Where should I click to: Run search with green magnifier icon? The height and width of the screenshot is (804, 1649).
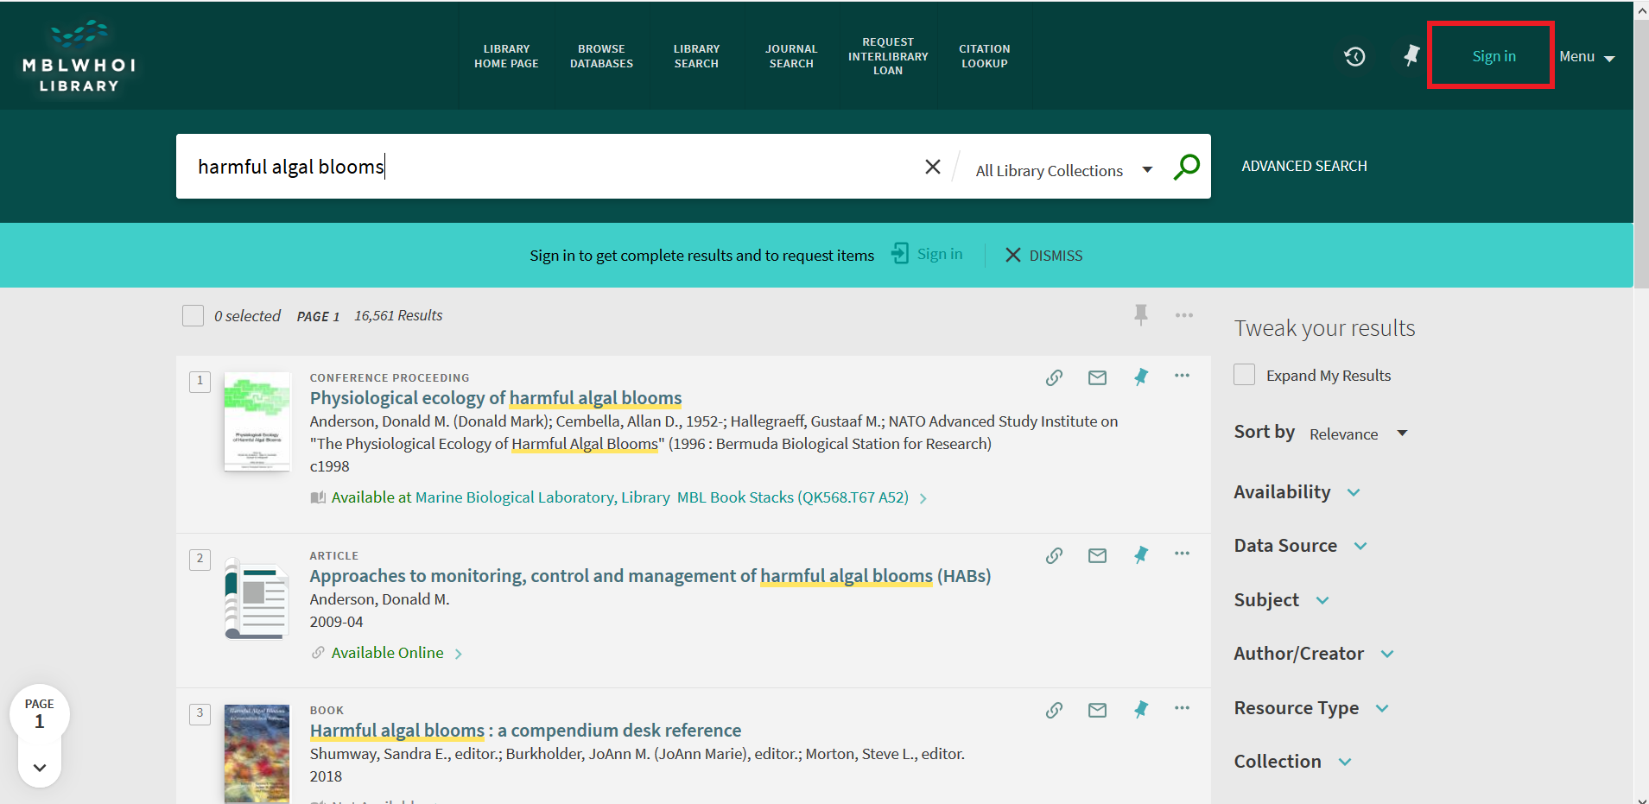1187,167
